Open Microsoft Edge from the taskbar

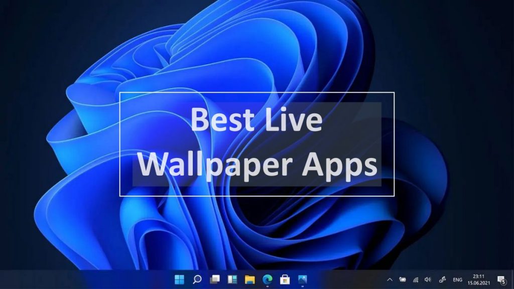click(x=268, y=279)
